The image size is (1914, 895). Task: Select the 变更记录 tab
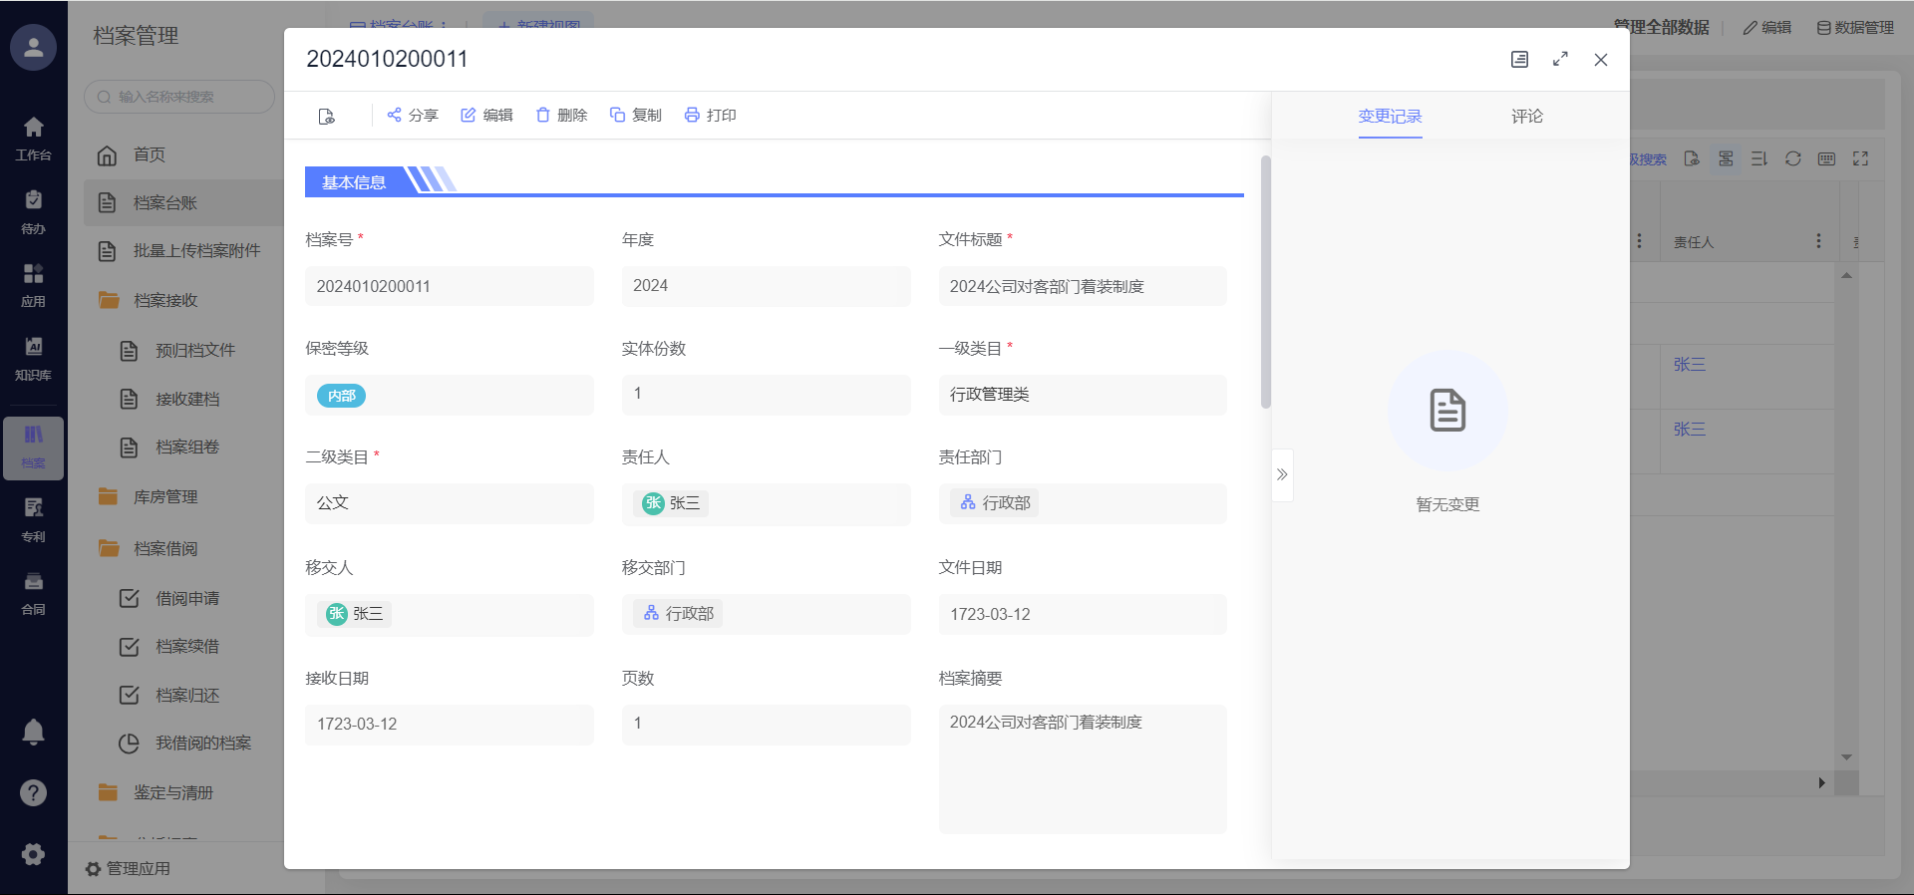pyautogui.click(x=1390, y=117)
